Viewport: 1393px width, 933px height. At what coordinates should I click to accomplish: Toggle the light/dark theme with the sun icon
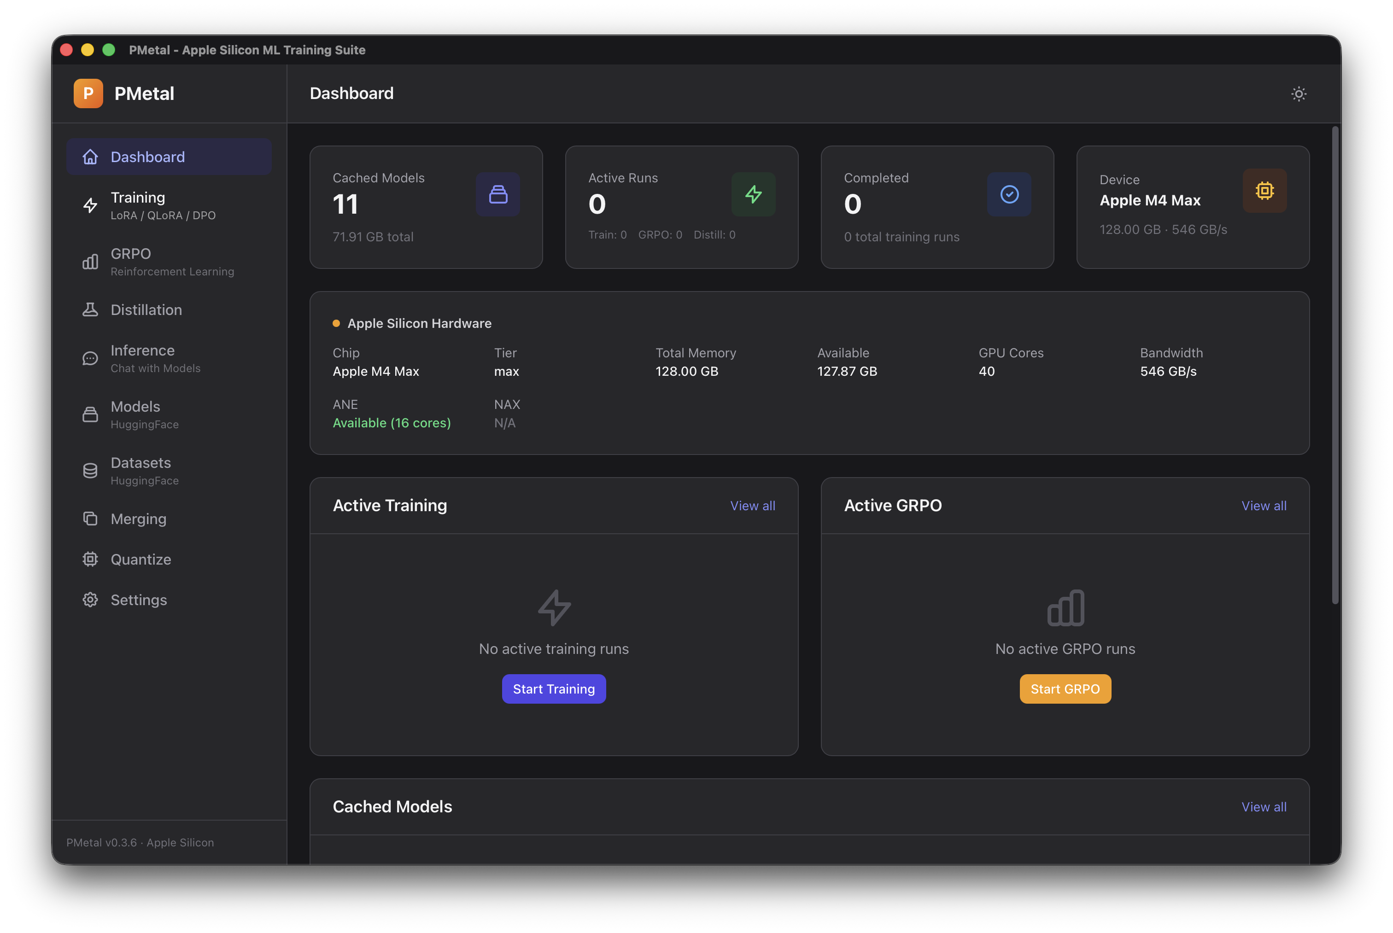tap(1299, 93)
